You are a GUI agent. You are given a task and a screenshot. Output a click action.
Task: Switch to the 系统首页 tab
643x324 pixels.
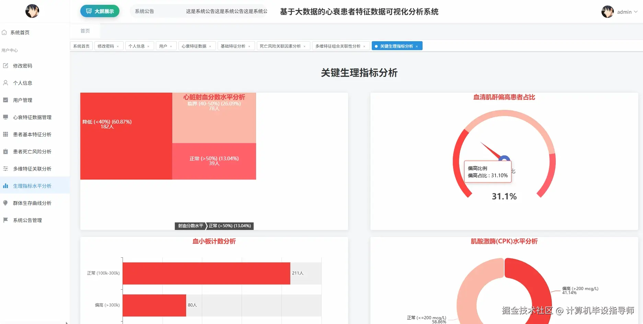[81, 46]
